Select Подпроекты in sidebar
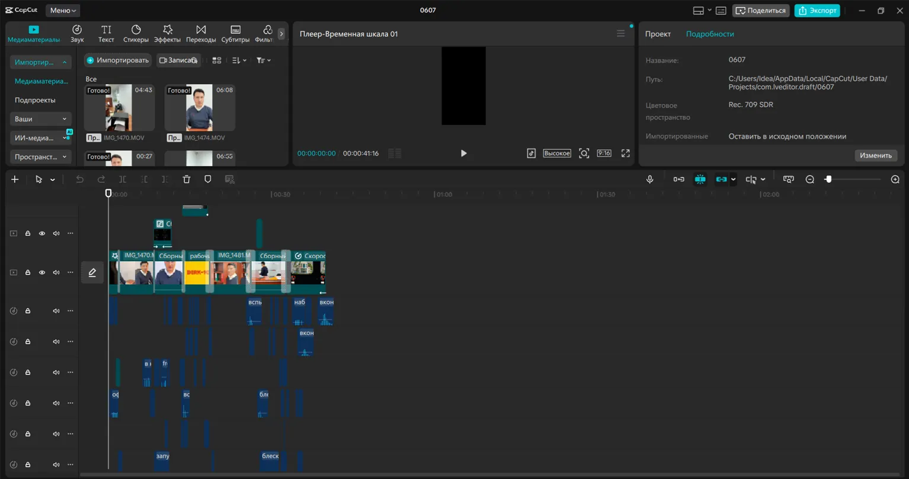This screenshot has height=479, width=909. [x=35, y=100]
